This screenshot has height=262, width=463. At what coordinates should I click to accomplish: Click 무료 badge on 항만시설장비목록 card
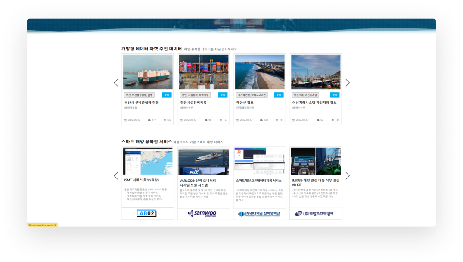(222, 95)
